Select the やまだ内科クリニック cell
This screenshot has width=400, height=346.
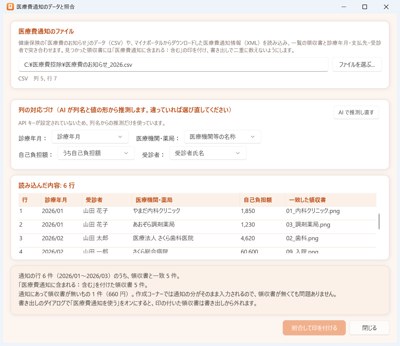pyautogui.click(x=157, y=211)
